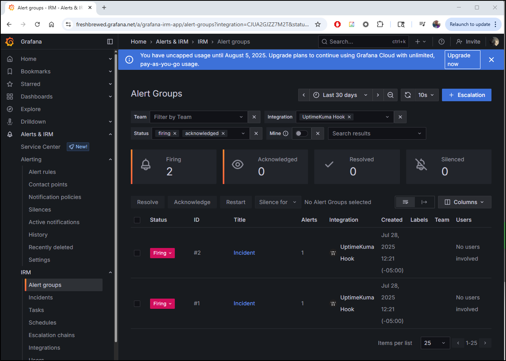The image size is (506, 361).
Task: Check the checkbox for alert group #2
Action: point(137,253)
